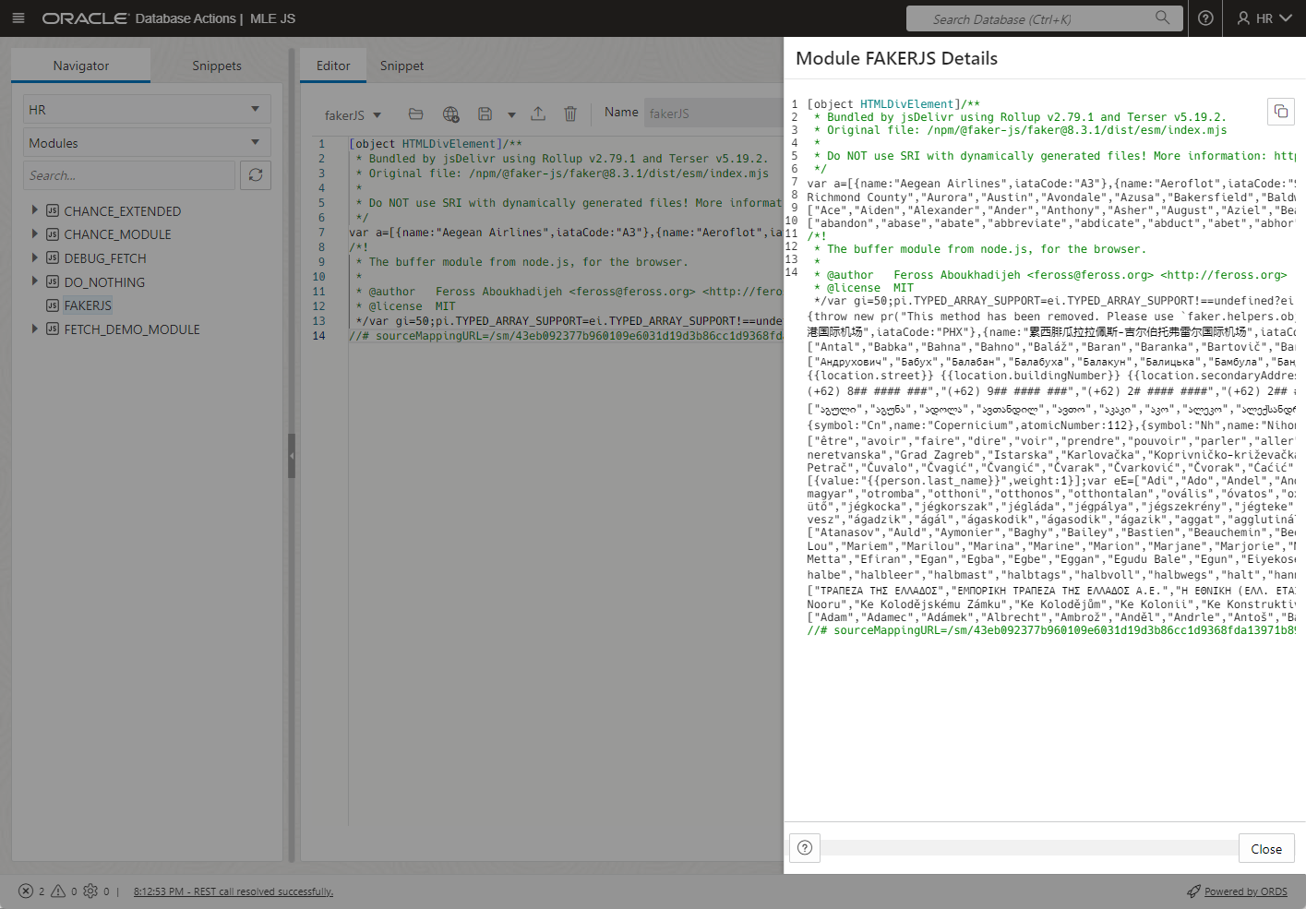Image resolution: width=1306 pixels, height=909 pixels.
Task: Click the Search Database field
Action: coord(1043,18)
